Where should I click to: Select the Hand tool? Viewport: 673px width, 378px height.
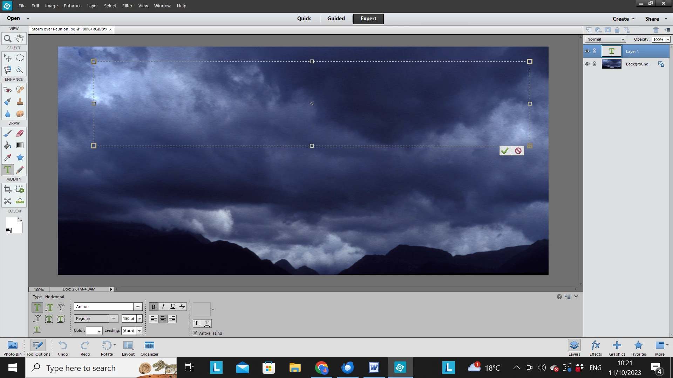[x=20, y=38]
